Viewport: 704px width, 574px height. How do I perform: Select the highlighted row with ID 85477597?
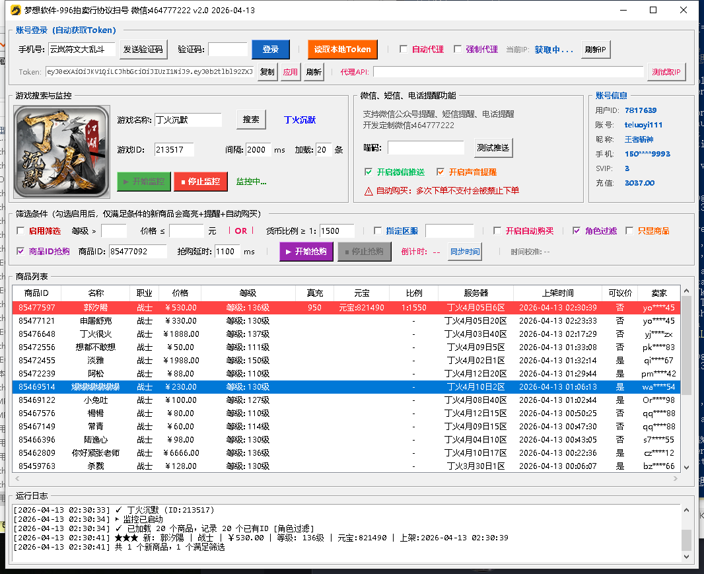coord(330,308)
